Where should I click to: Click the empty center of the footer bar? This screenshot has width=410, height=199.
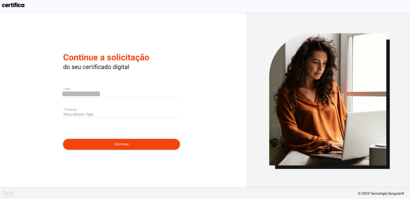[x=183, y=193]
